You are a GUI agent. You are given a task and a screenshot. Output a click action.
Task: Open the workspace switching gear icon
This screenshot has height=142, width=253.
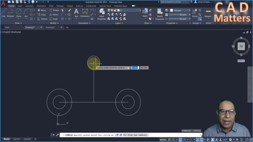230,140
